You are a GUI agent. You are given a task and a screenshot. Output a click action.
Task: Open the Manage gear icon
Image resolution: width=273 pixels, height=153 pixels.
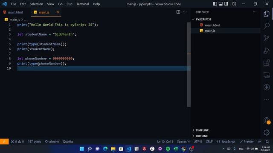(x=266, y=133)
